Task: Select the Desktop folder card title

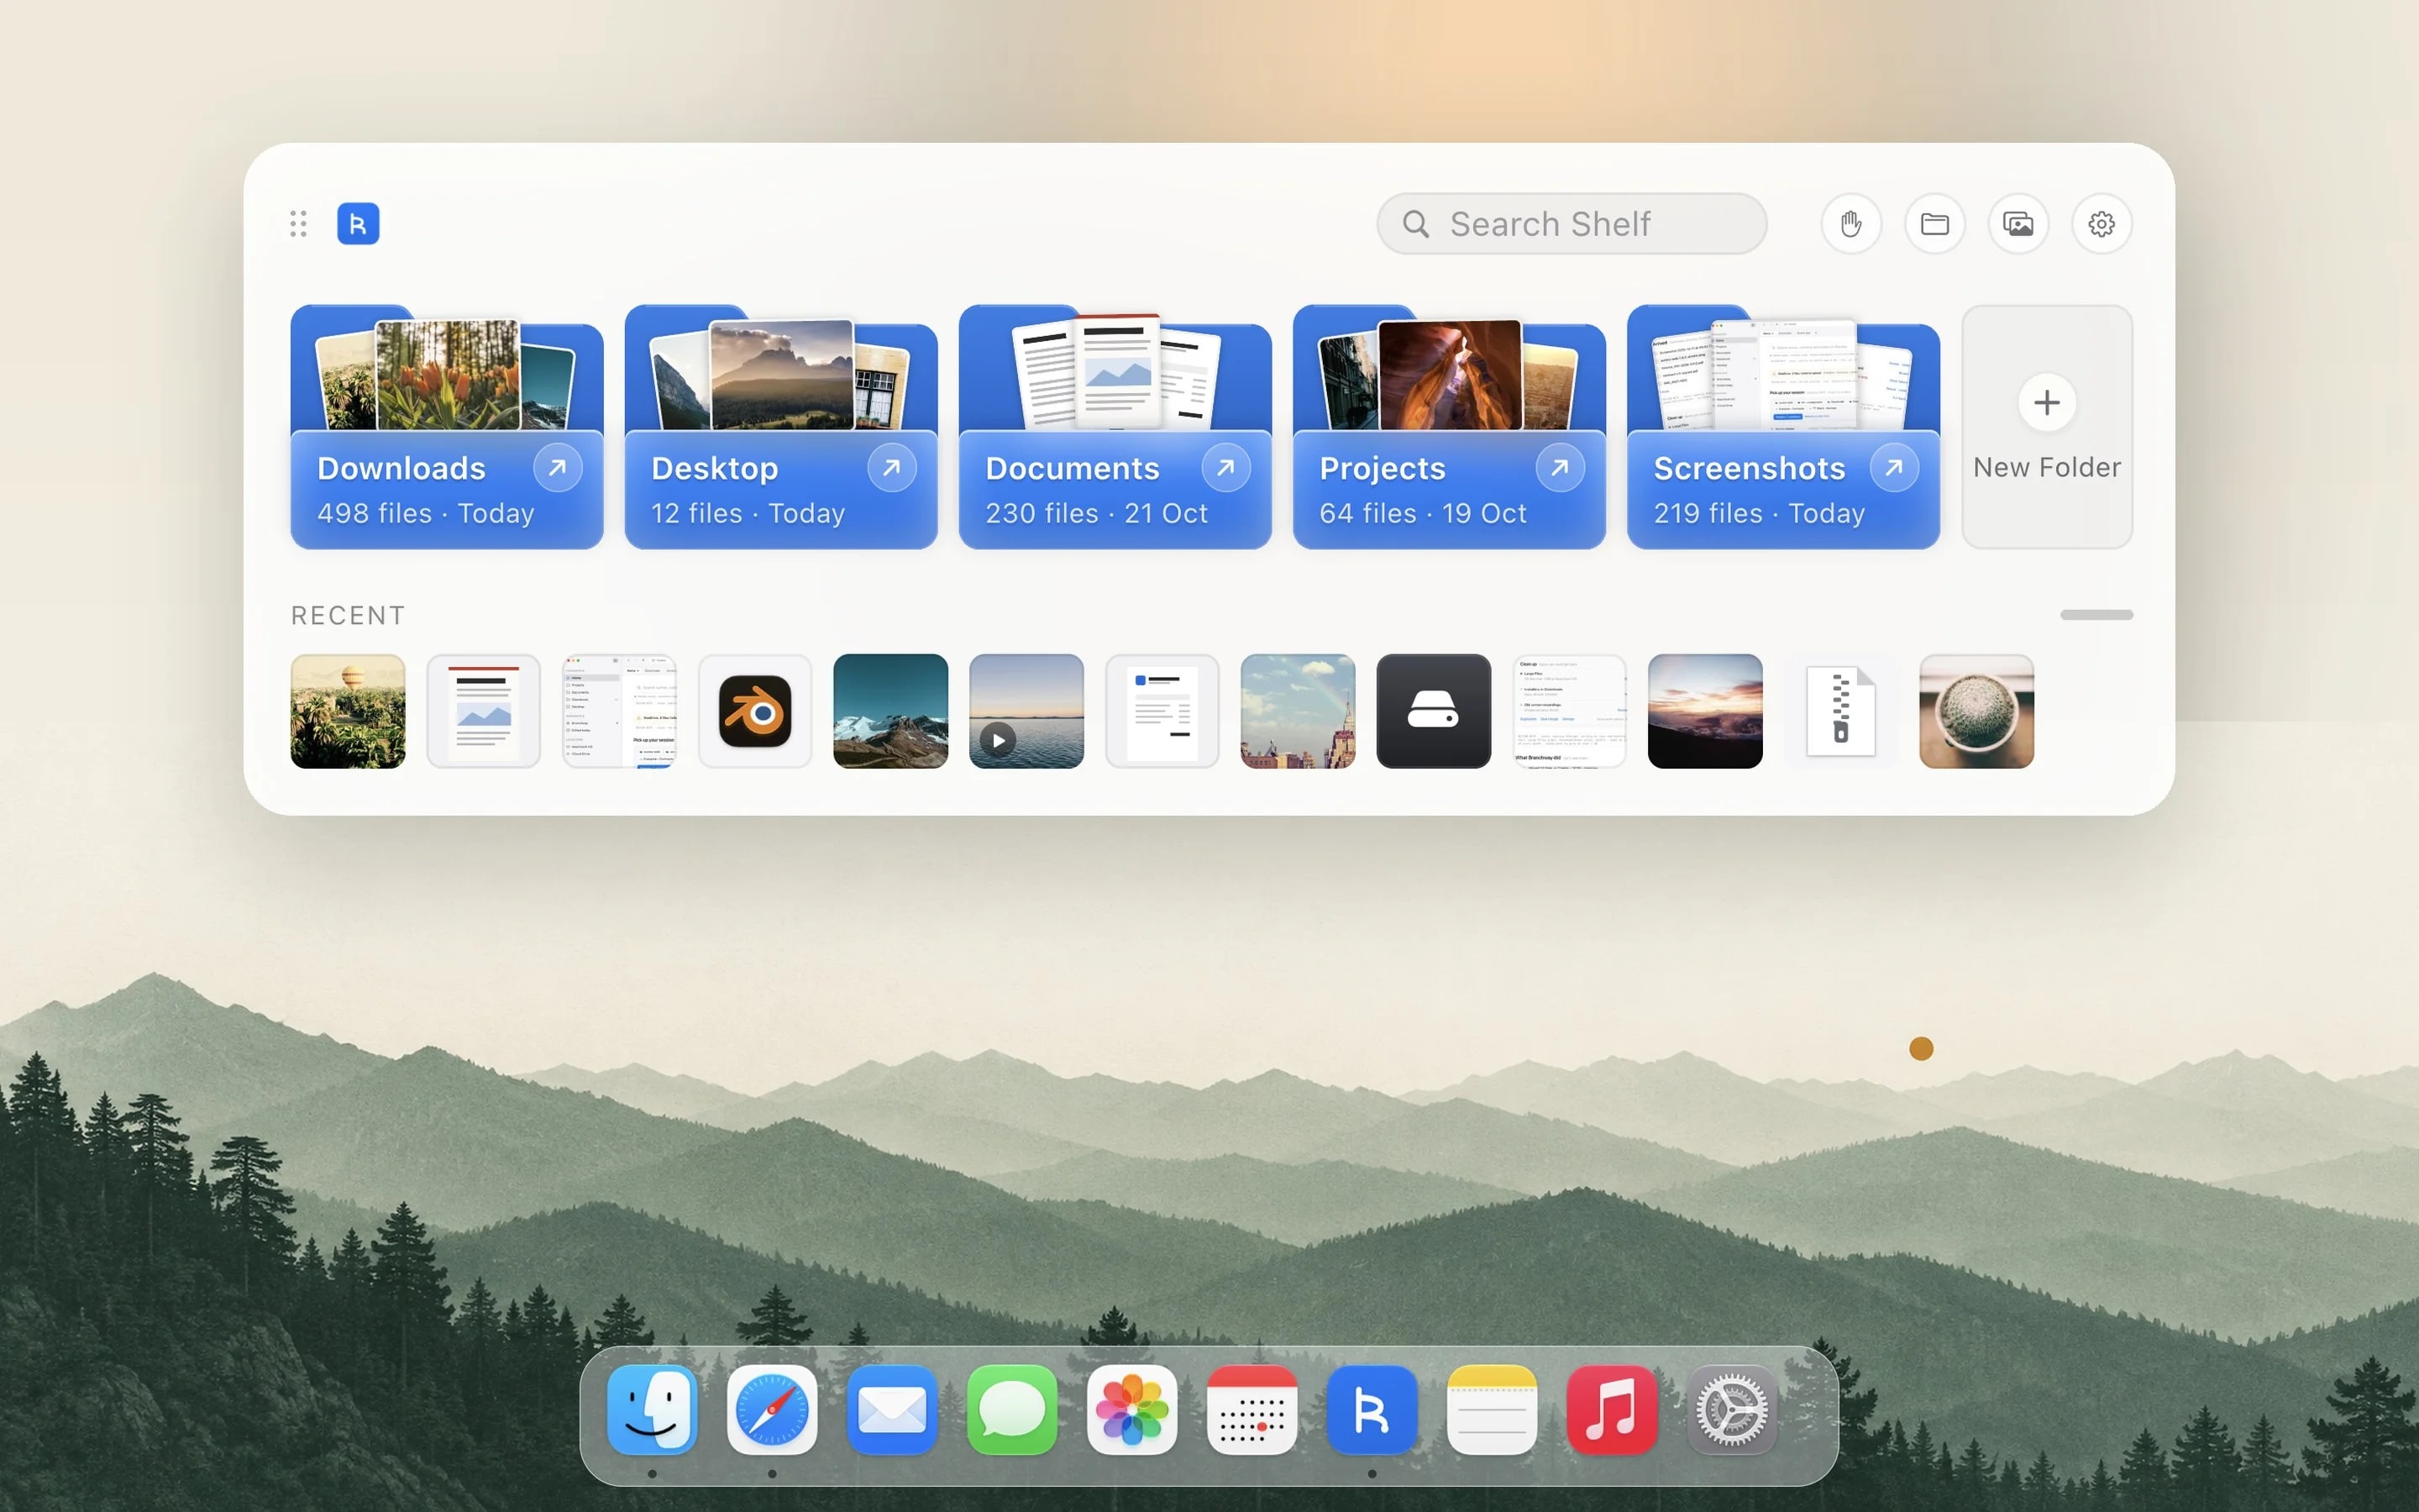Action: (x=715, y=468)
